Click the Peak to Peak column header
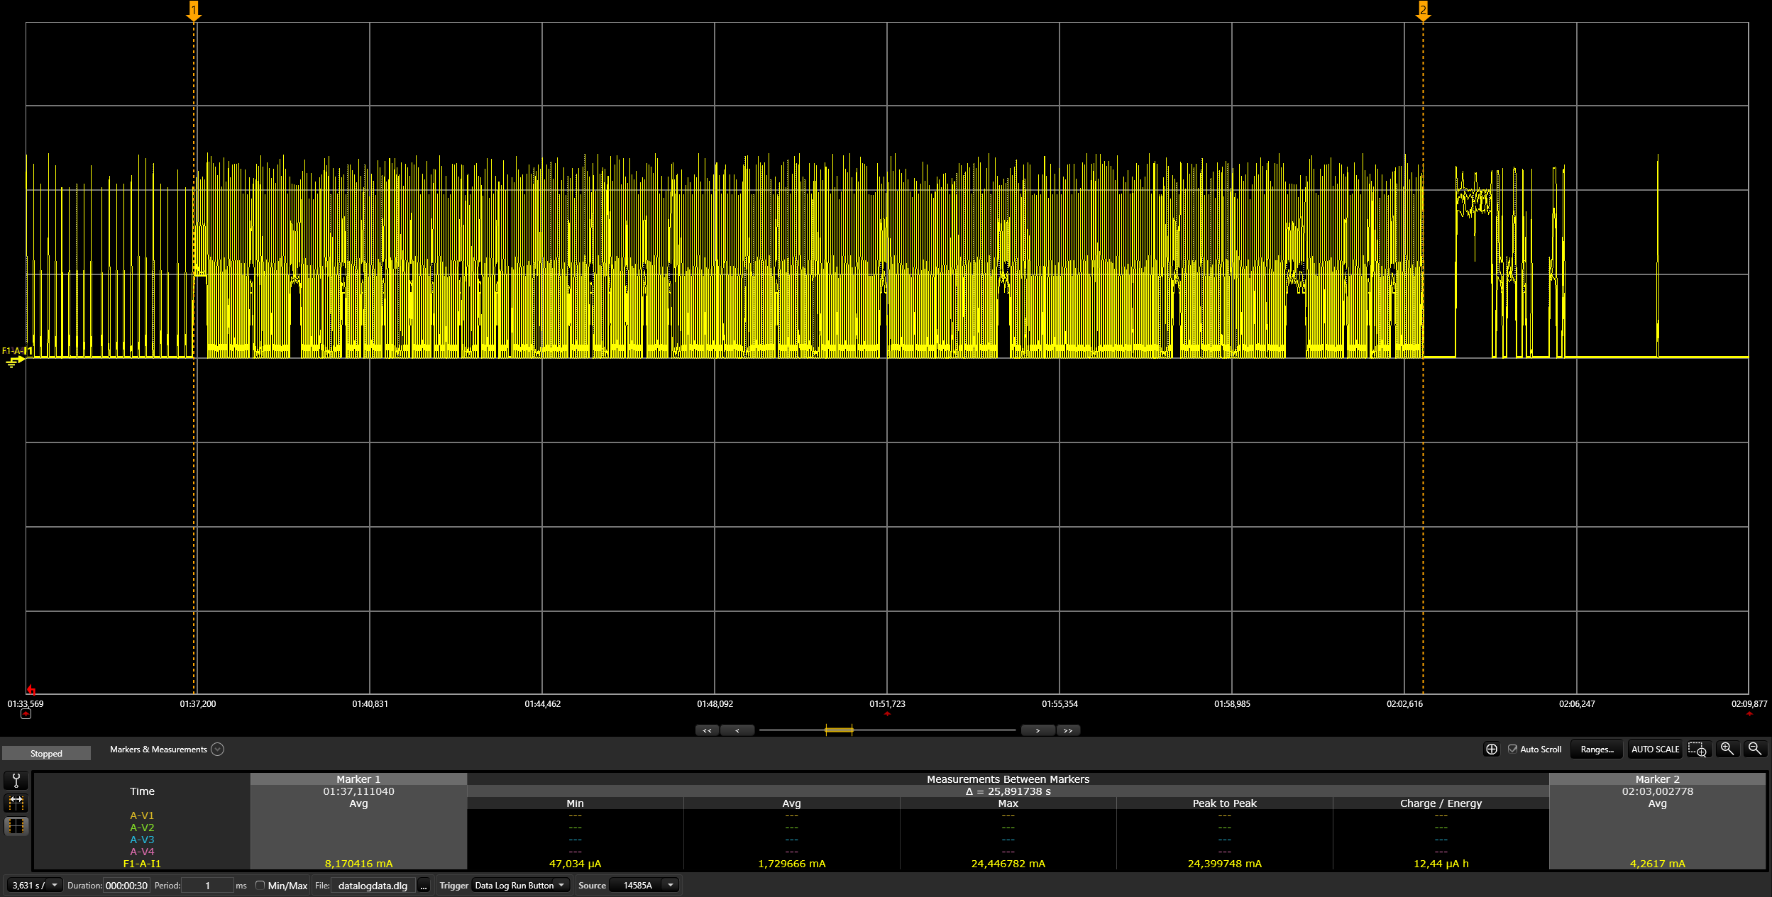1772x897 pixels. tap(1224, 803)
